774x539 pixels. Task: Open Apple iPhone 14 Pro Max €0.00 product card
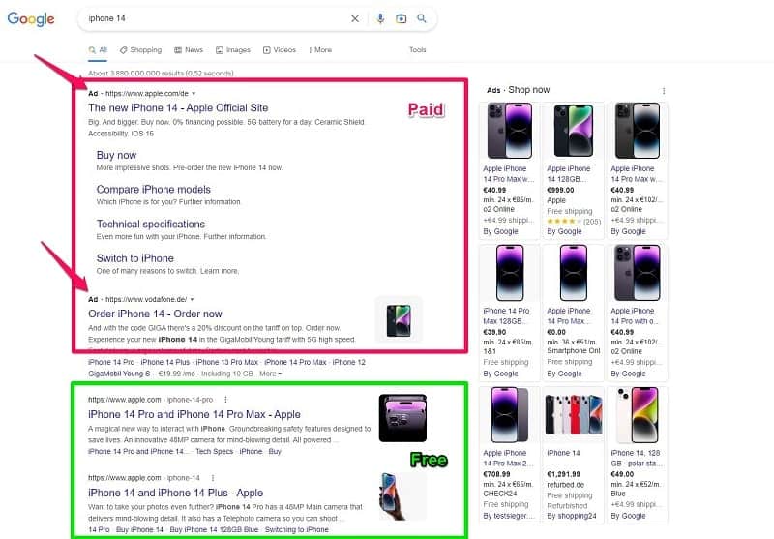573,313
